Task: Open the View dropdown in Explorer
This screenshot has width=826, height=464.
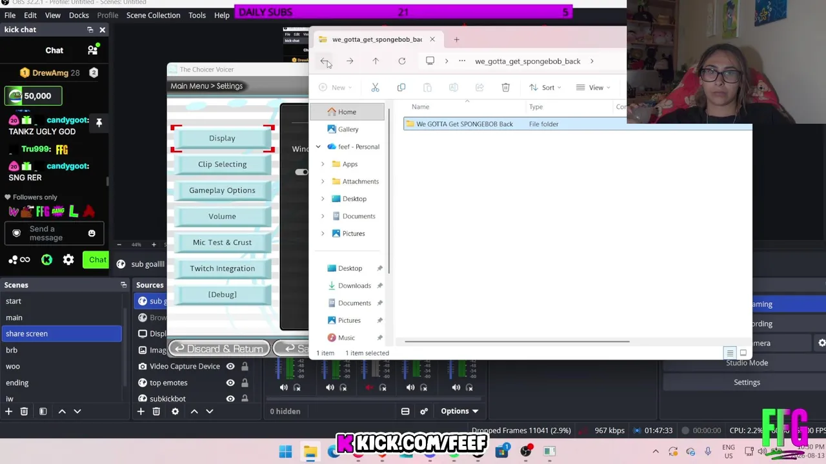Action: 593,88
